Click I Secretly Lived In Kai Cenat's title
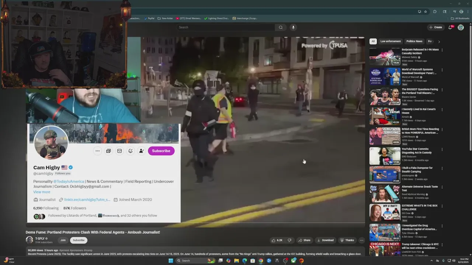472x265 pixels. pos(419,111)
